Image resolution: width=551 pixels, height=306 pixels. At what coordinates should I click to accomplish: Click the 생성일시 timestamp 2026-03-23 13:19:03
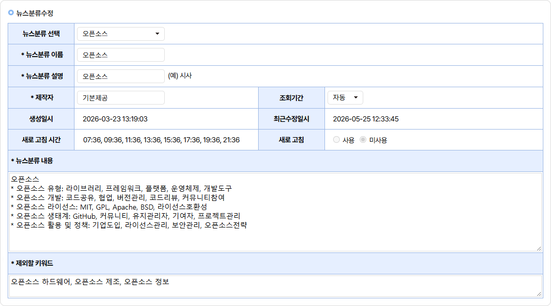tap(115, 119)
